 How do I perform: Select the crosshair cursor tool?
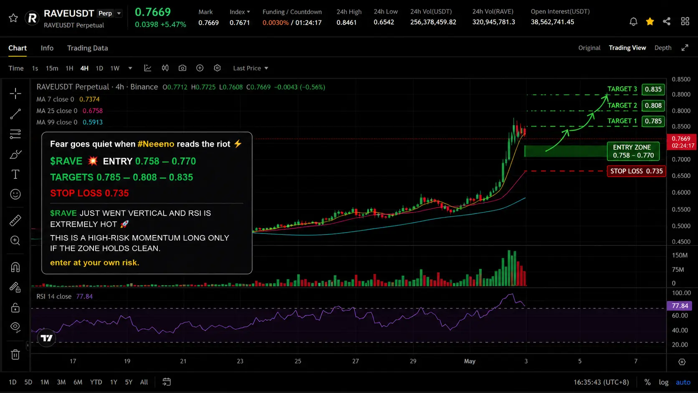coord(15,93)
